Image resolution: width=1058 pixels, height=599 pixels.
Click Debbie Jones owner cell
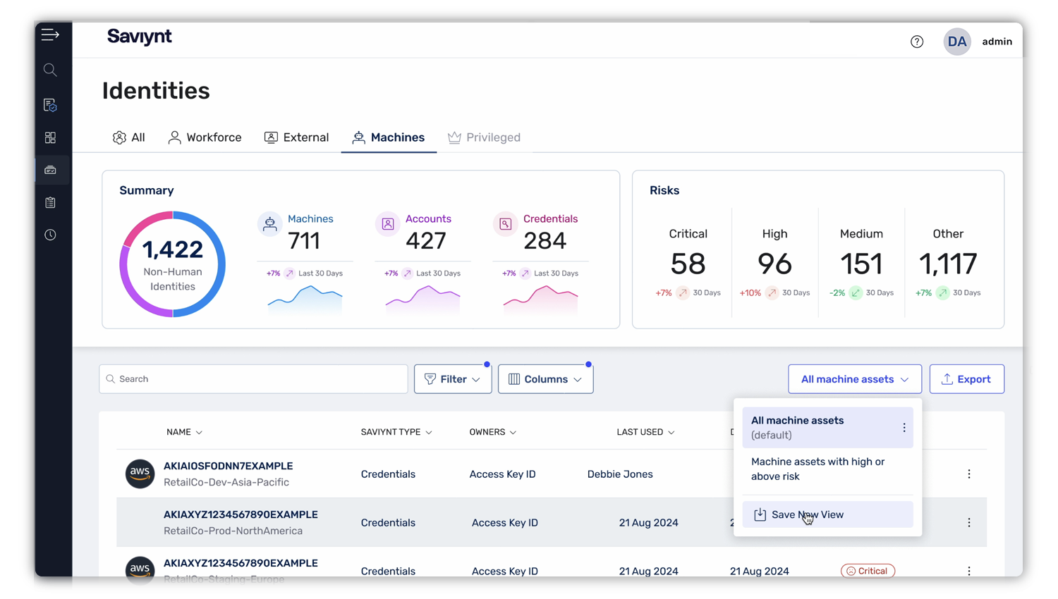pyautogui.click(x=620, y=474)
